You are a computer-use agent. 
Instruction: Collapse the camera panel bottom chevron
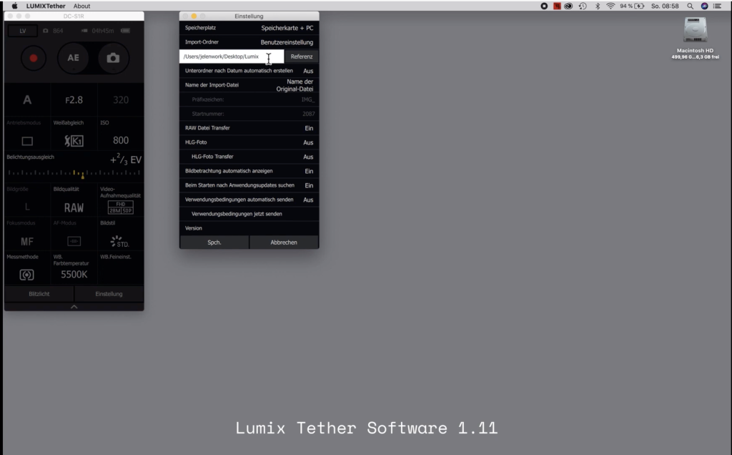pyautogui.click(x=74, y=306)
